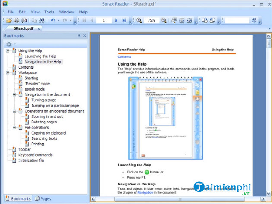Click the horizontal scrollbar left arrow
This screenshot has height=204, width=272.
(93, 199)
